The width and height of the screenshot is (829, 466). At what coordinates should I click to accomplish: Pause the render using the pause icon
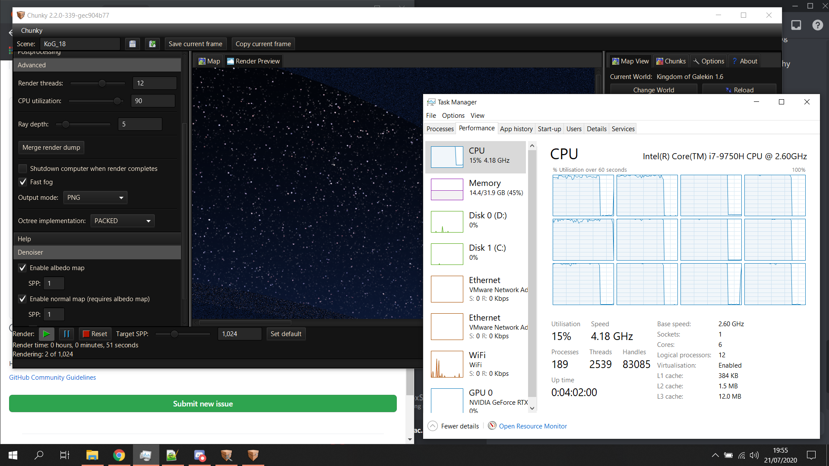(66, 334)
